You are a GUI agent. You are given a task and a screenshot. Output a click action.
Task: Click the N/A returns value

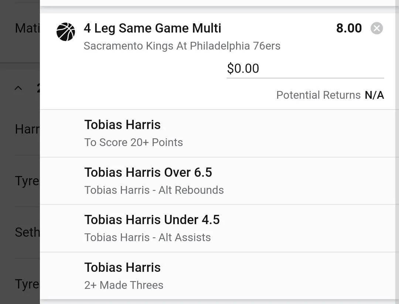(x=374, y=95)
